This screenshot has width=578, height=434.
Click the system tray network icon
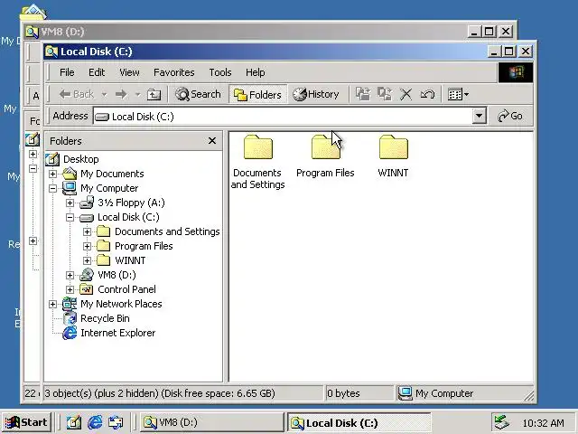coord(502,422)
